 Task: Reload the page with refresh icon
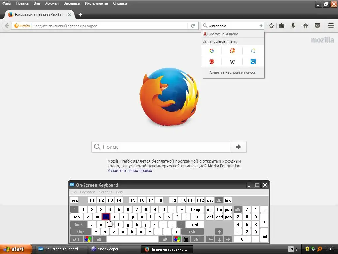tap(193, 26)
